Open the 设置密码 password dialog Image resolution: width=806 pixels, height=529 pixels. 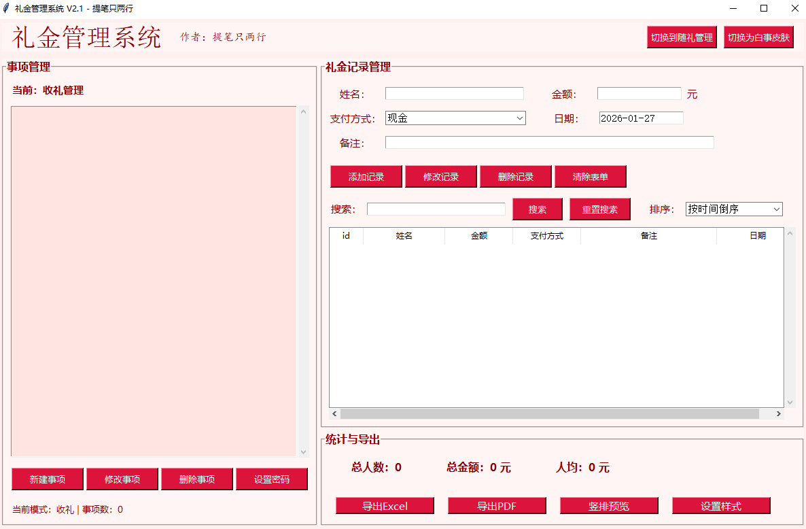(x=272, y=479)
